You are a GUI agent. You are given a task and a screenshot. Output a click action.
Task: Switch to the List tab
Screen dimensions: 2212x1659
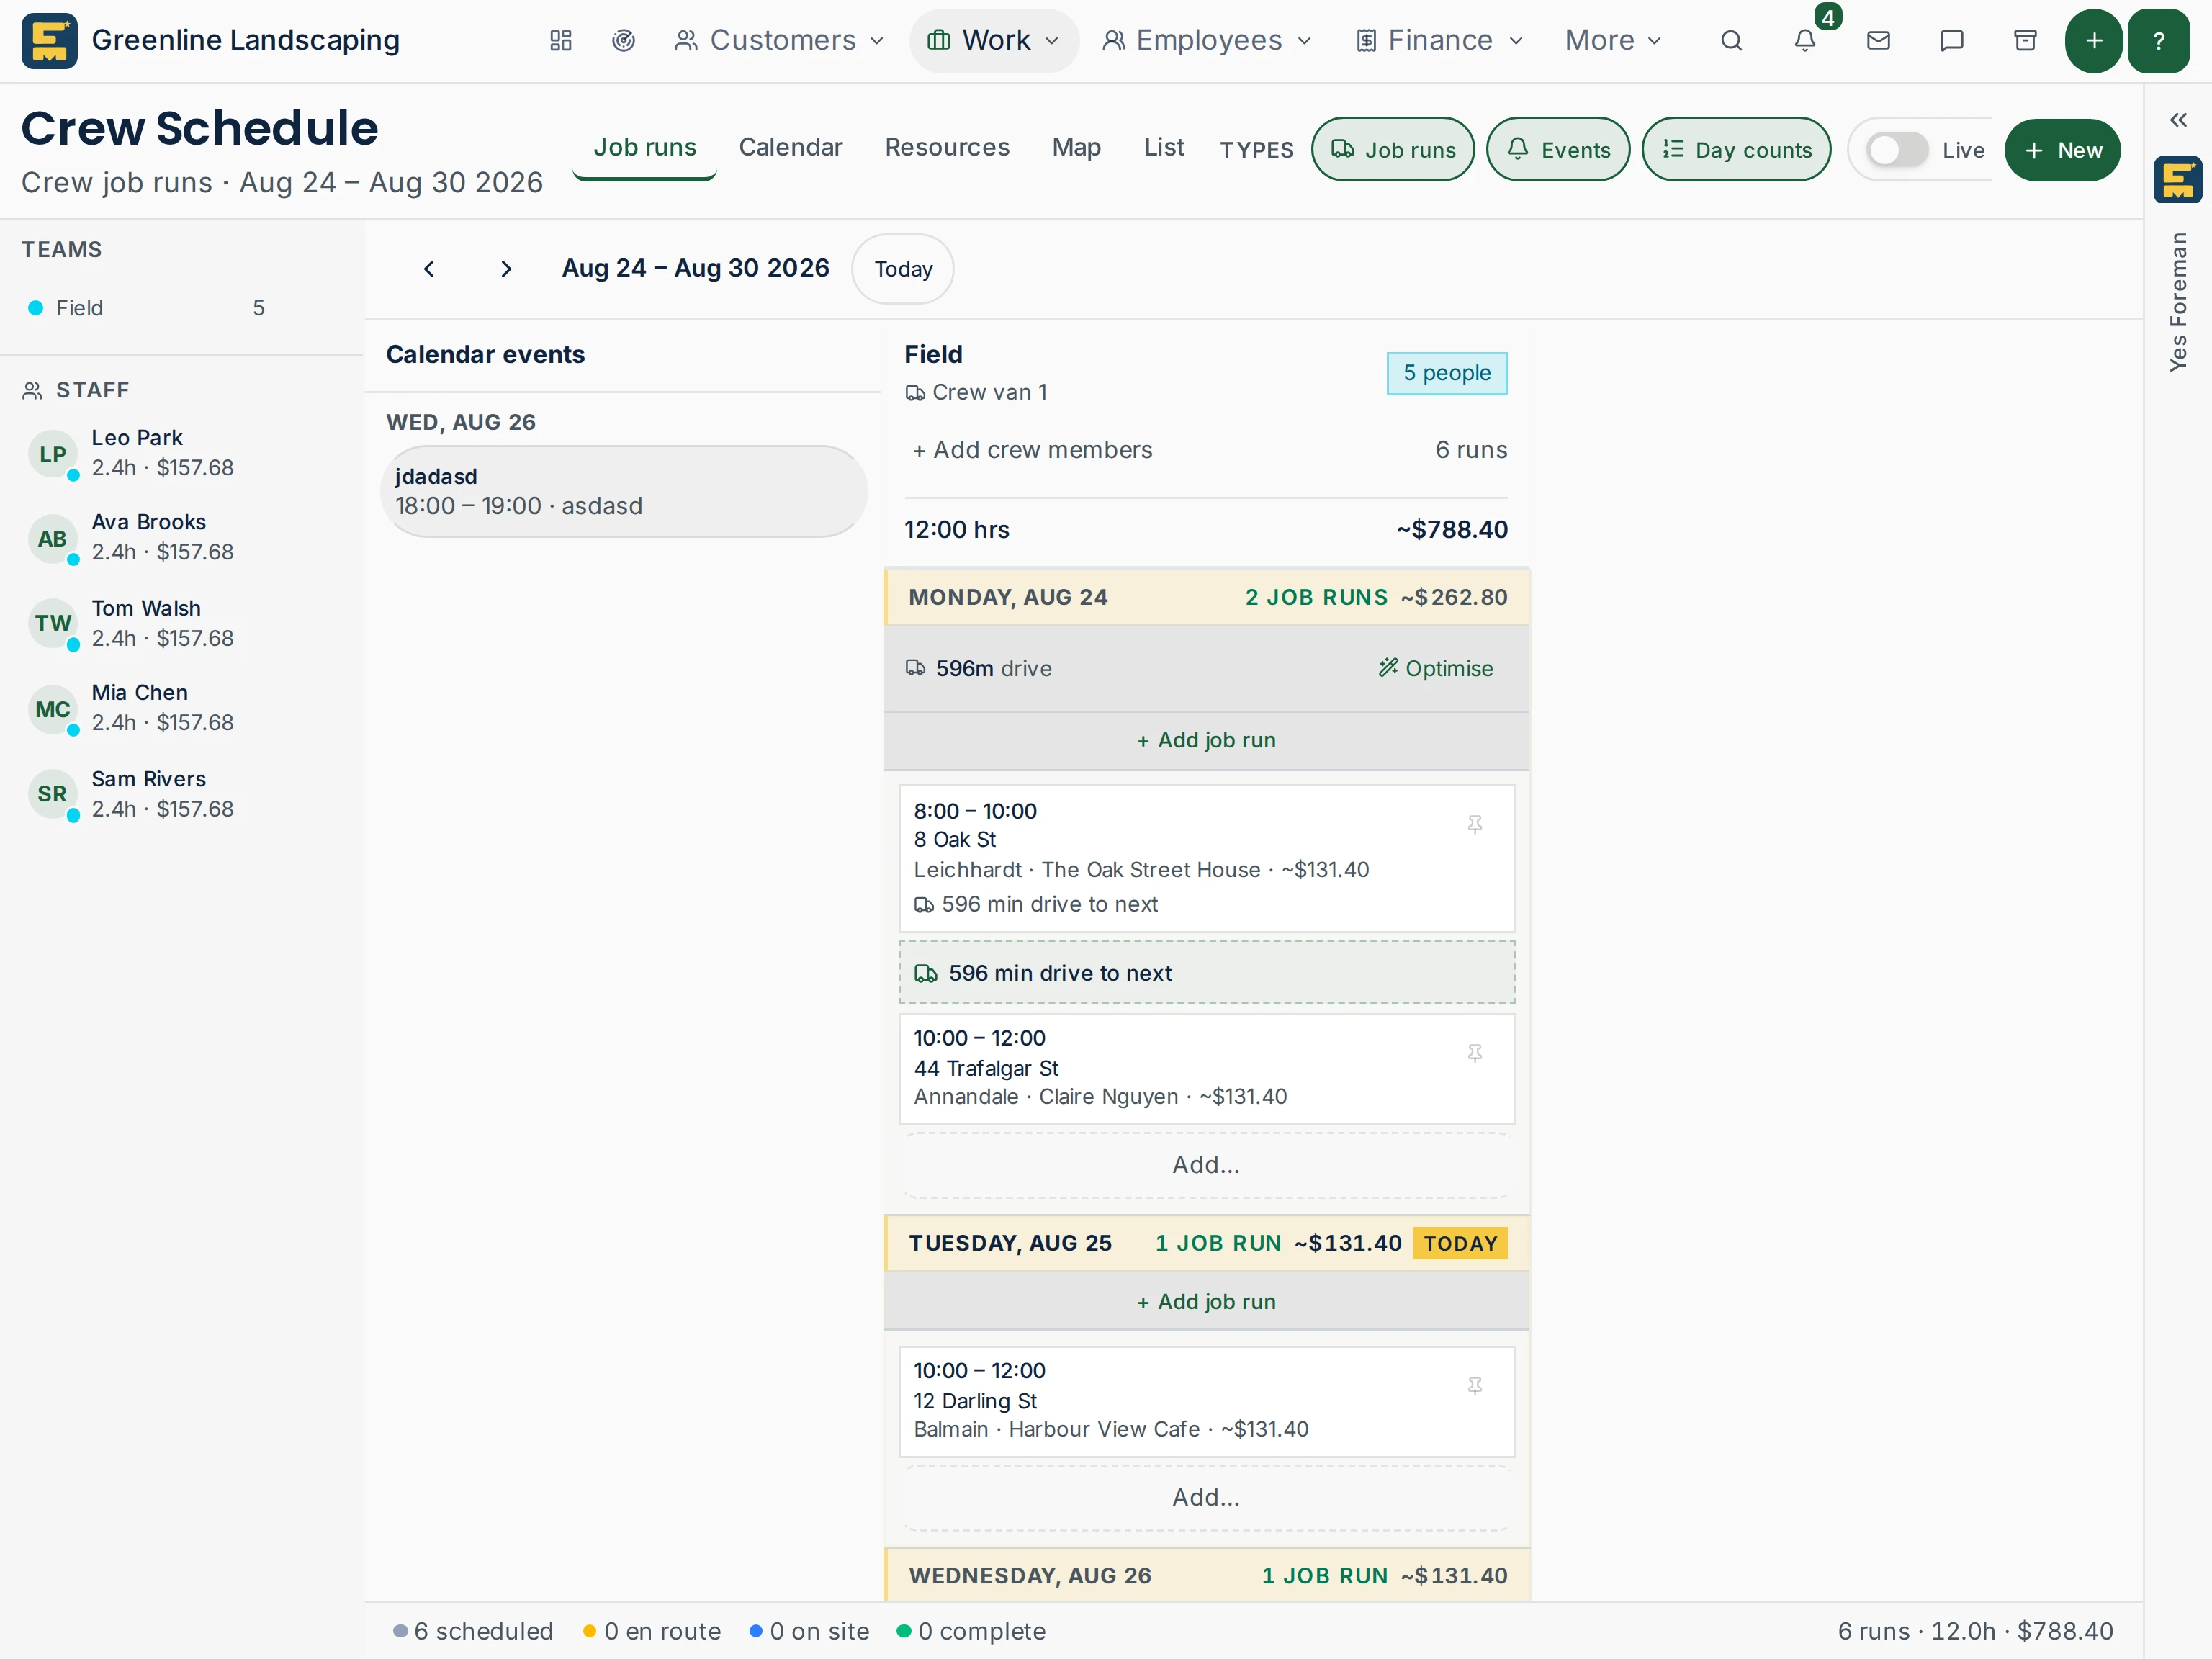(x=1163, y=147)
